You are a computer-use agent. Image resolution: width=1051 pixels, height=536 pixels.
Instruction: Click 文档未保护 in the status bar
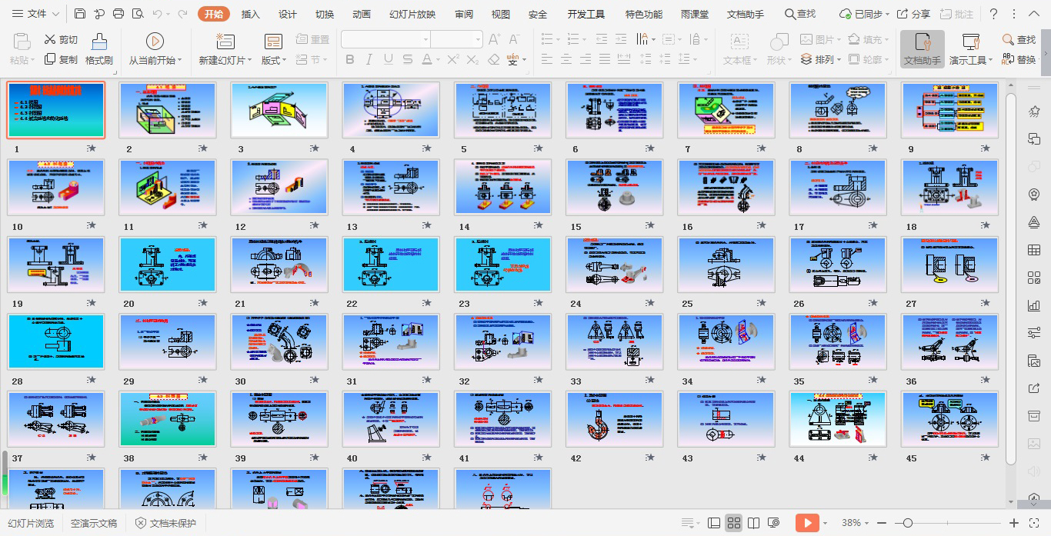click(165, 523)
